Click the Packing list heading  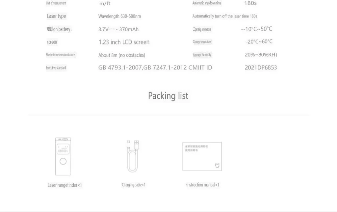click(168, 96)
